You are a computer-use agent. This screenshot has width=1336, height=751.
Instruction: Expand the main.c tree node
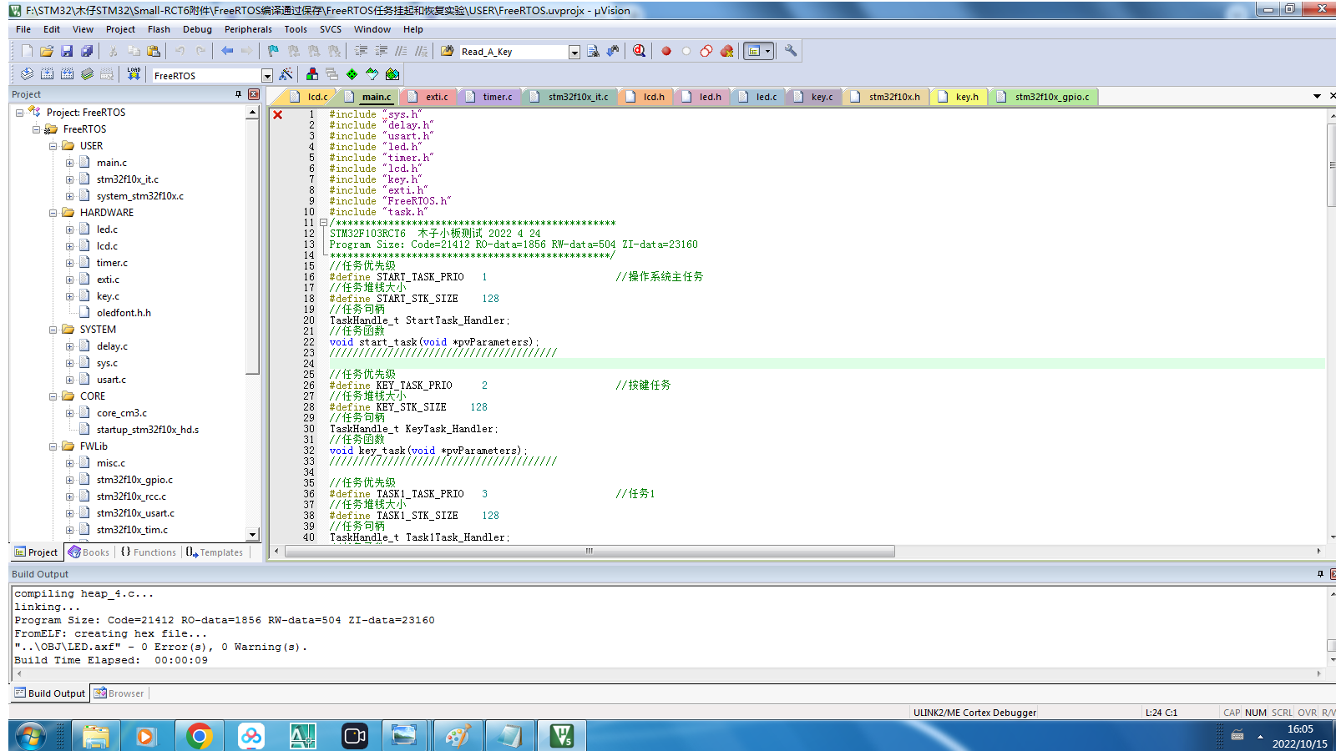click(70, 163)
